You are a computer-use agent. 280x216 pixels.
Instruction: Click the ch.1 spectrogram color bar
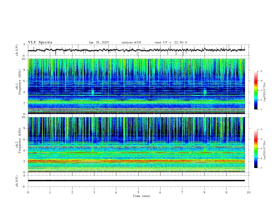(x=256, y=90)
